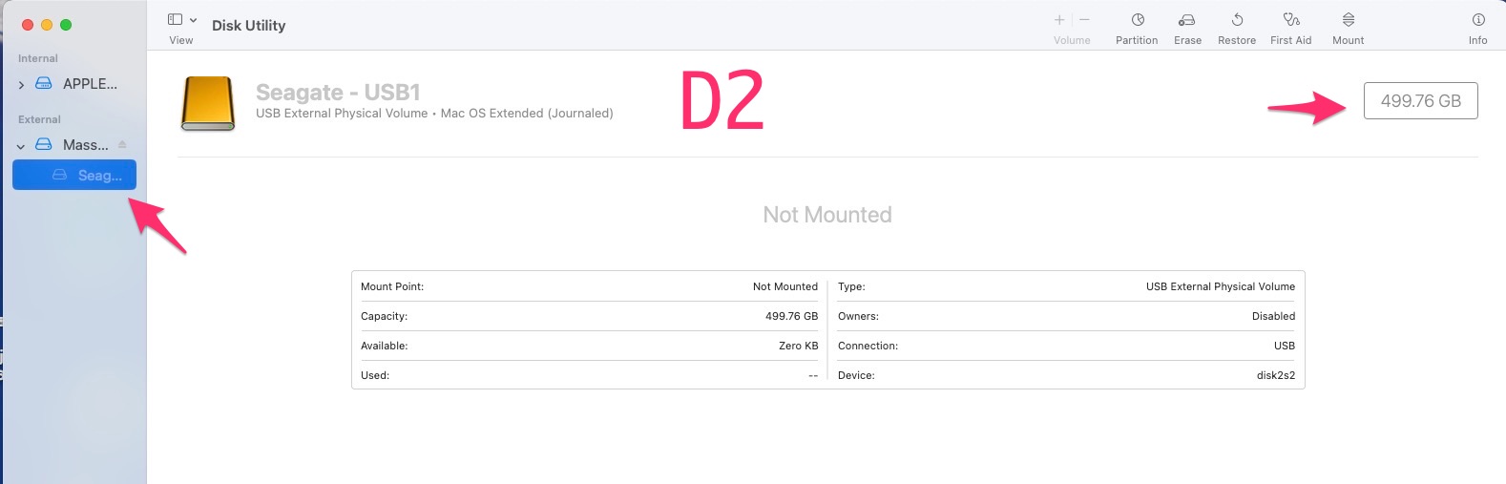Click the Mount Point Not Mounted value

click(x=785, y=286)
